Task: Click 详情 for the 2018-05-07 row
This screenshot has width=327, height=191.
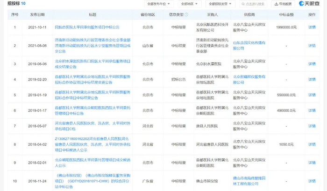Action: [312, 126]
